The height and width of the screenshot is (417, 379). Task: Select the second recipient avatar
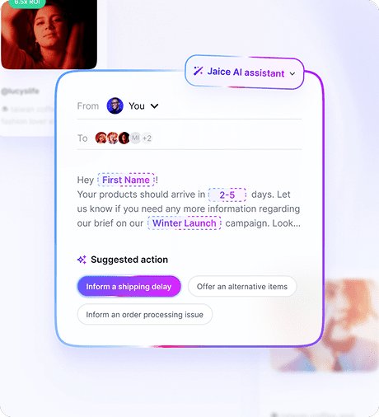click(113, 138)
